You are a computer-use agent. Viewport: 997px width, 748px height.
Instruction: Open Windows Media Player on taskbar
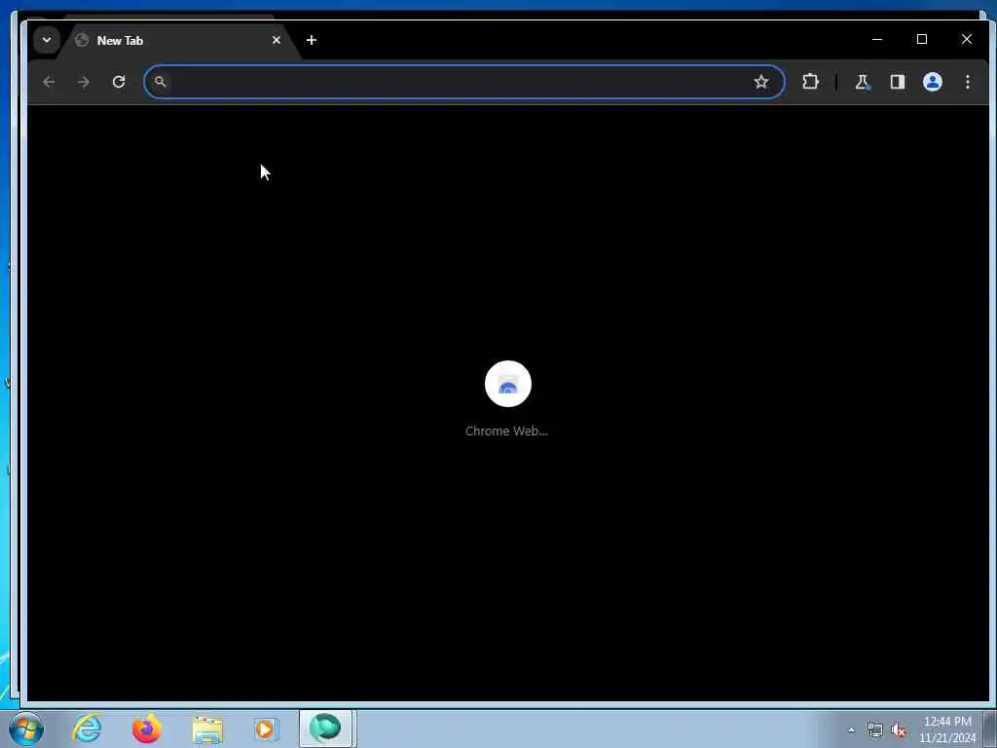click(x=266, y=729)
